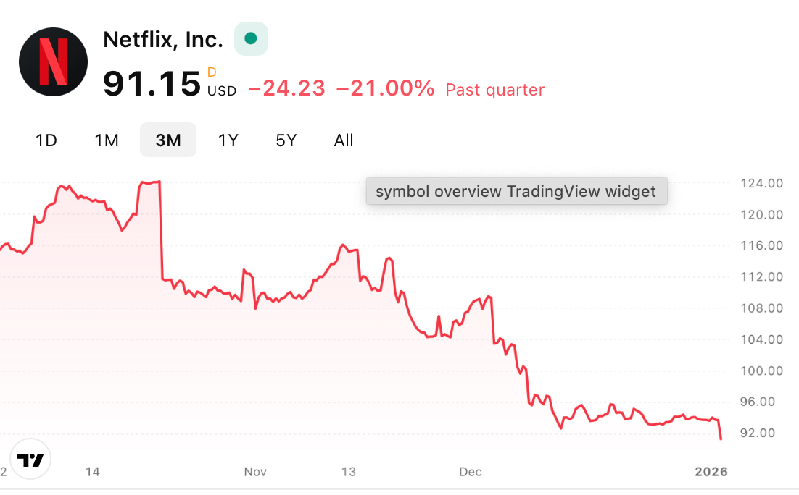The height and width of the screenshot is (495, 799).
Task: Click the USD currency label
Action: [x=222, y=91]
